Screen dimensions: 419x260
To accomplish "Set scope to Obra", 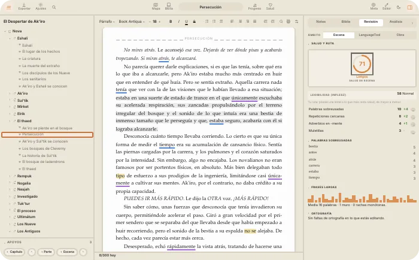I will click(400, 35).
